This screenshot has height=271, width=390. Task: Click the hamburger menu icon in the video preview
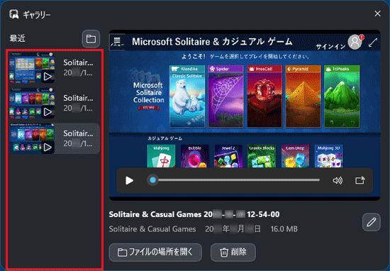coord(117,42)
